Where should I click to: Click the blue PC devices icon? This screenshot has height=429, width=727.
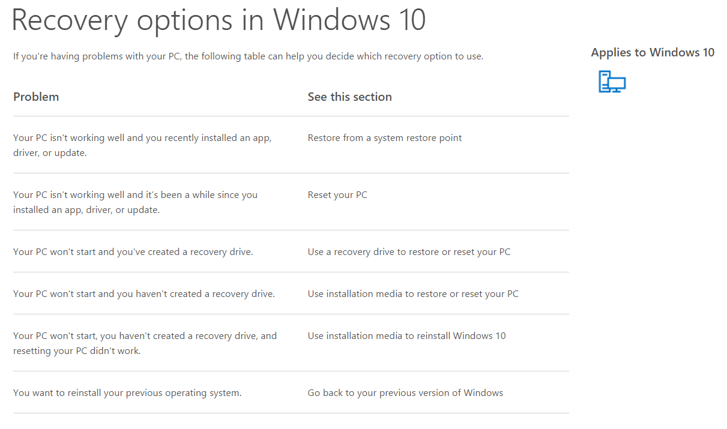pyautogui.click(x=612, y=81)
